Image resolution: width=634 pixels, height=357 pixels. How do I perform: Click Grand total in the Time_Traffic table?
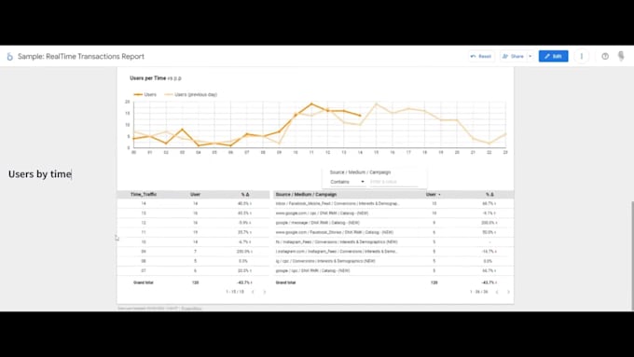pyautogui.click(x=144, y=282)
